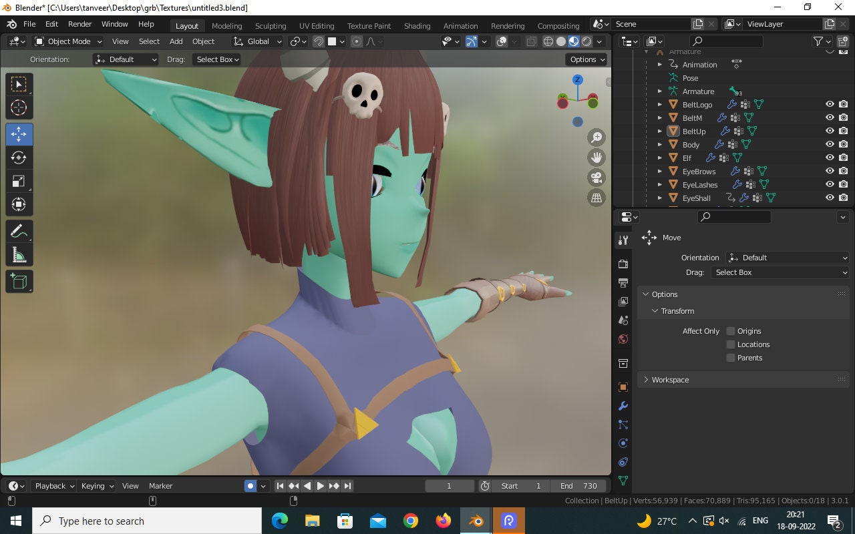855x534 pixels.
Task: Open the Object Data properties tab
Action: tap(623, 480)
